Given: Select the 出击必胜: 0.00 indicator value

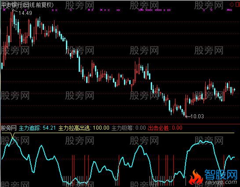Looking at the screenshot, I should pos(165,128).
